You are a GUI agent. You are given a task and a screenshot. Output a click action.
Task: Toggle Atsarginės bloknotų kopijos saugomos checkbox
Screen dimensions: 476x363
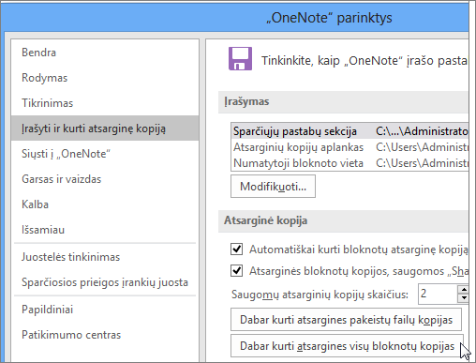236,271
